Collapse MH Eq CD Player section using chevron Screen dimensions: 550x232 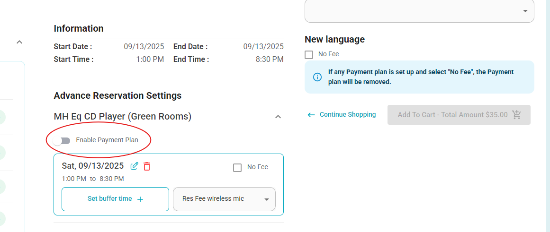pyautogui.click(x=278, y=117)
